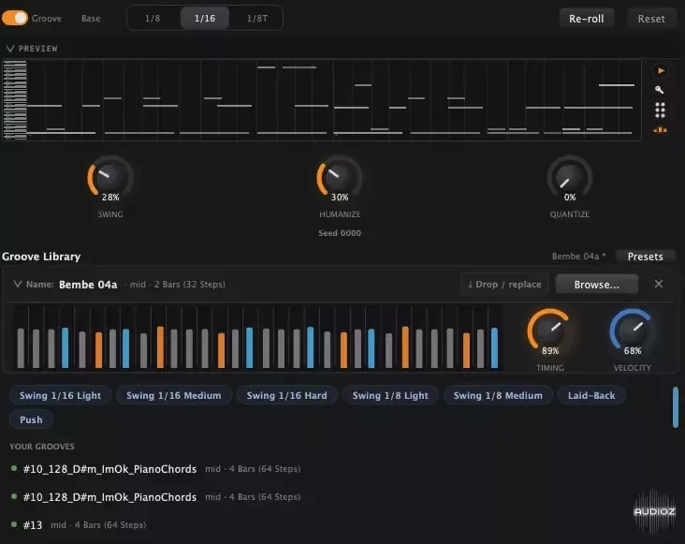The image size is (685, 544).
Task: Apply the Swing 1/8 Medium preset
Action: [498, 395]
